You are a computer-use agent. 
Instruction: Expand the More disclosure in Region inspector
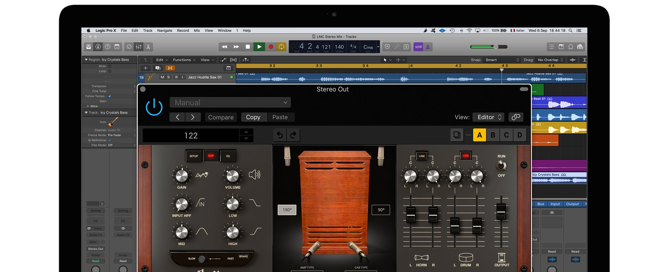click(x=88, y=106)
